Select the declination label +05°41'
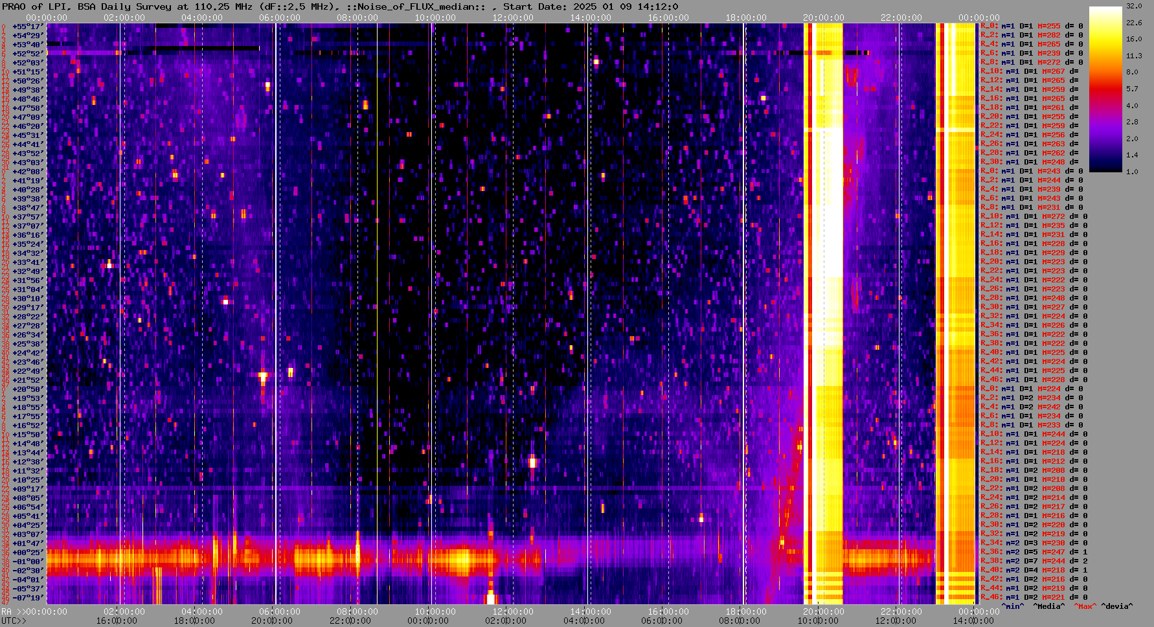The height and width of the screenshot is (627, 1154). [28, 516]
